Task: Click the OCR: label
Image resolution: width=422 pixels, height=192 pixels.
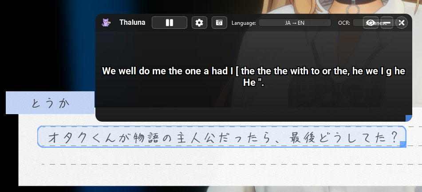Action: (344, 23)
